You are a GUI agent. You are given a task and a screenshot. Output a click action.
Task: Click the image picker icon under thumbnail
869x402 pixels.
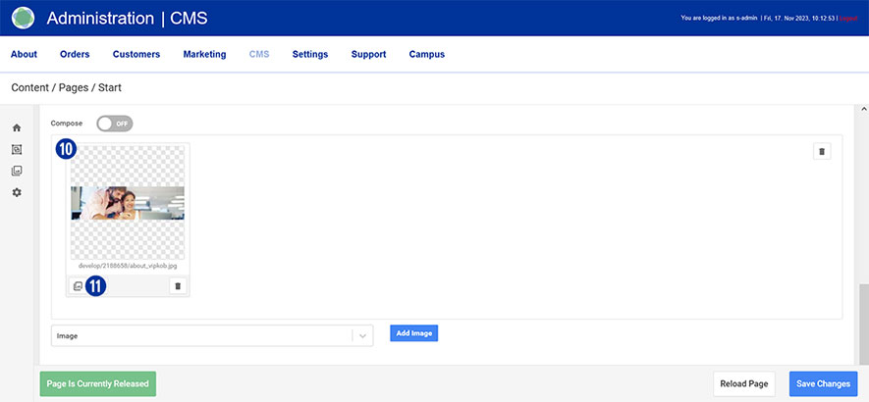[x=79, y=286]
